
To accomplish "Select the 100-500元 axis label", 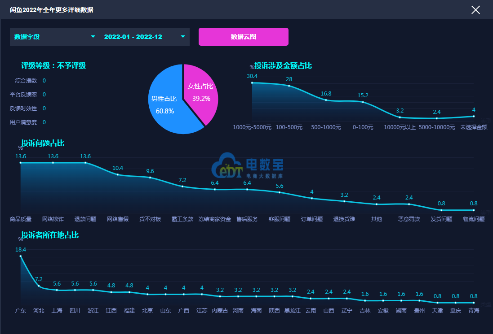I will pos(289,127).
